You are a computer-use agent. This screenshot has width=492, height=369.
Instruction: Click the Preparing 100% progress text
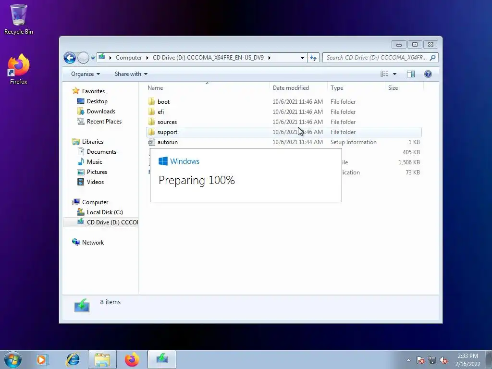click(x=197, y=181)
